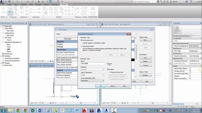Toggle the Shared checkbox in Properties
The height and width of the screenshot is (113, 202).
point(190,76)
